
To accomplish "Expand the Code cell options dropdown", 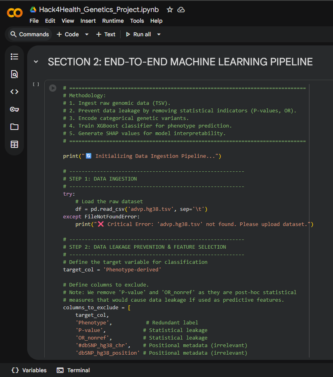I will click(87, 34).
